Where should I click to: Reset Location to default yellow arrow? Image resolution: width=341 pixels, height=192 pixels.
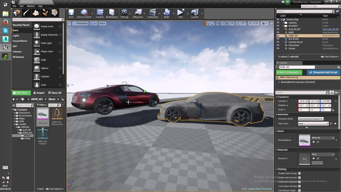click(336, 101)
